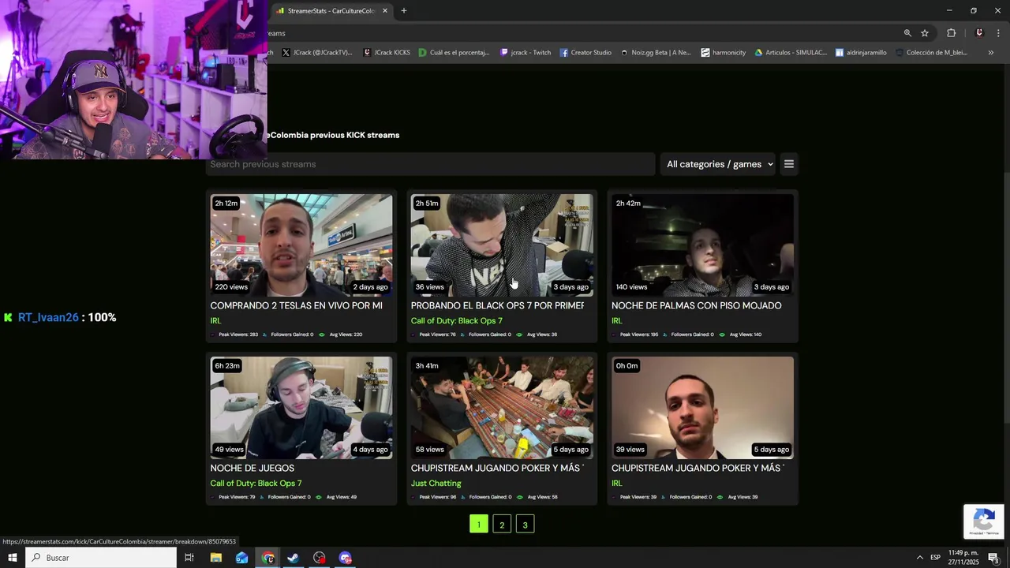The image size is (1010, 568).
Task: Click the zoom magnifier icon in address bar
Action: pyautogui.click(x=907, y=33)
